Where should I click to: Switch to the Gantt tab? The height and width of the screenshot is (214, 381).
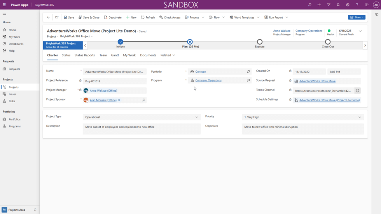[x=115, y=55]
